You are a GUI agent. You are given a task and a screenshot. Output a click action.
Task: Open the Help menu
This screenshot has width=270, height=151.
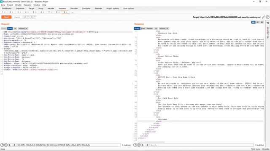click(44, 5)
